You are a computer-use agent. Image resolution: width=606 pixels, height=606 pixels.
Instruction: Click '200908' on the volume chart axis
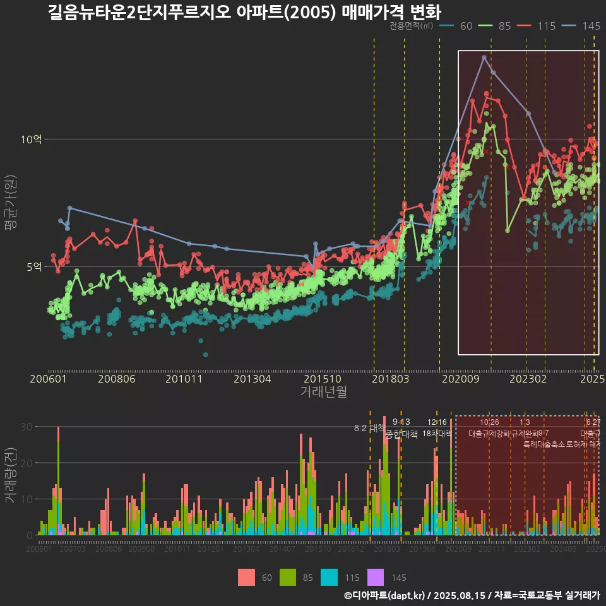pos(141,549)
